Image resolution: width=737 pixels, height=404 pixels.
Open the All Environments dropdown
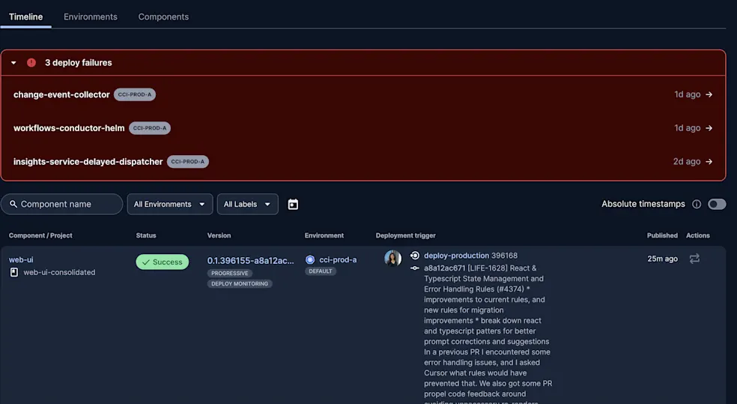[x=170, y=204]
